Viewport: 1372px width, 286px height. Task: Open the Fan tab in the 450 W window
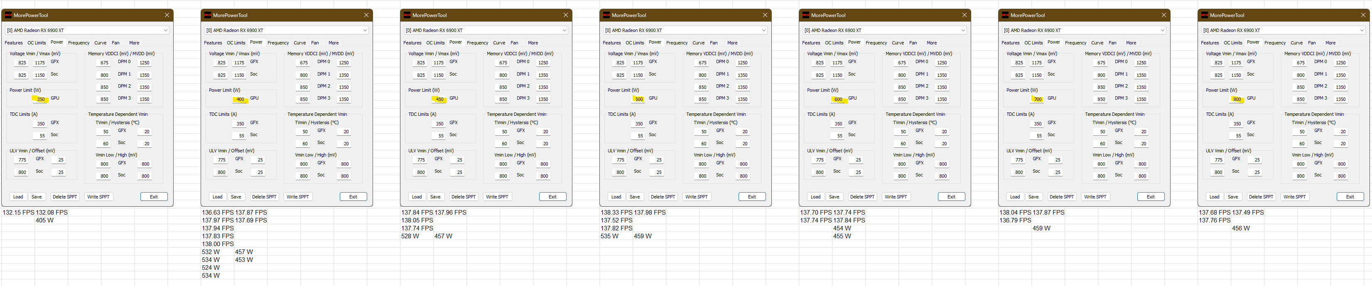pyautogui.click(x=514, y=43)
